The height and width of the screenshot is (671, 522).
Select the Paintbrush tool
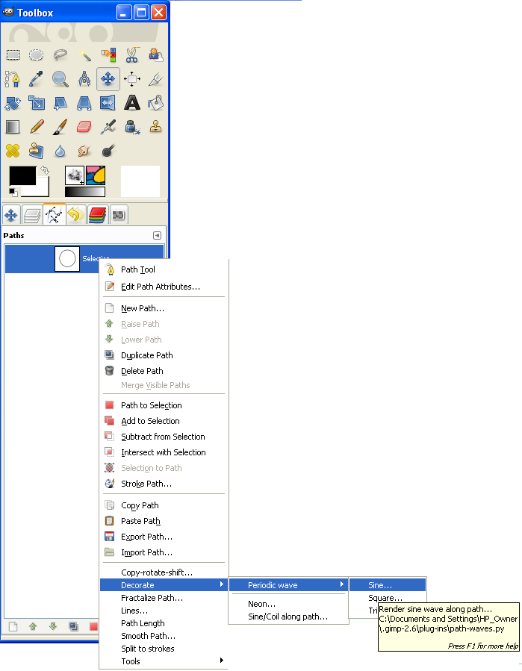click(60, 127)
